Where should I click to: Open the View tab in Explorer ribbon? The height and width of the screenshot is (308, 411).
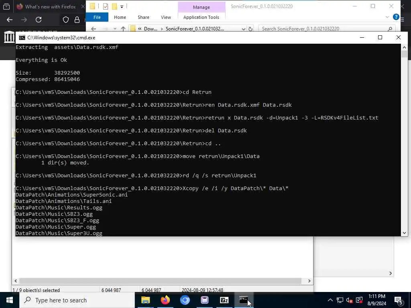(x=166, y=17)
